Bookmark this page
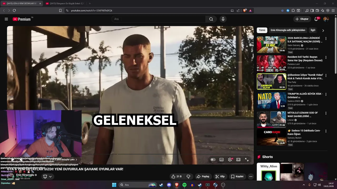 coord(60,10)
